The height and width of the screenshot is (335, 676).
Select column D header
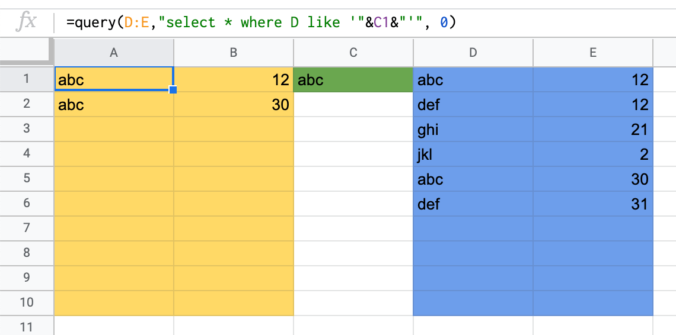coord(473,53)
